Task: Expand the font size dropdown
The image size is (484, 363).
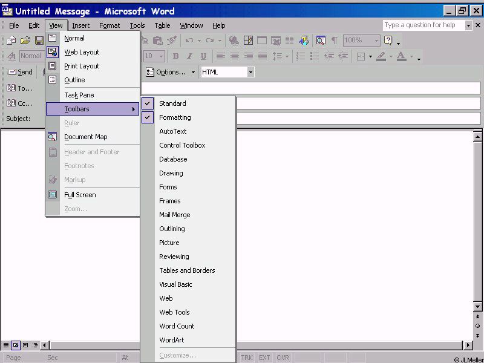Action: tap(161, 56)
